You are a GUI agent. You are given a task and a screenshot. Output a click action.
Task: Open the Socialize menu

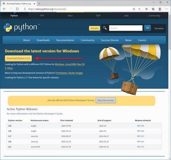coord(159,28)
